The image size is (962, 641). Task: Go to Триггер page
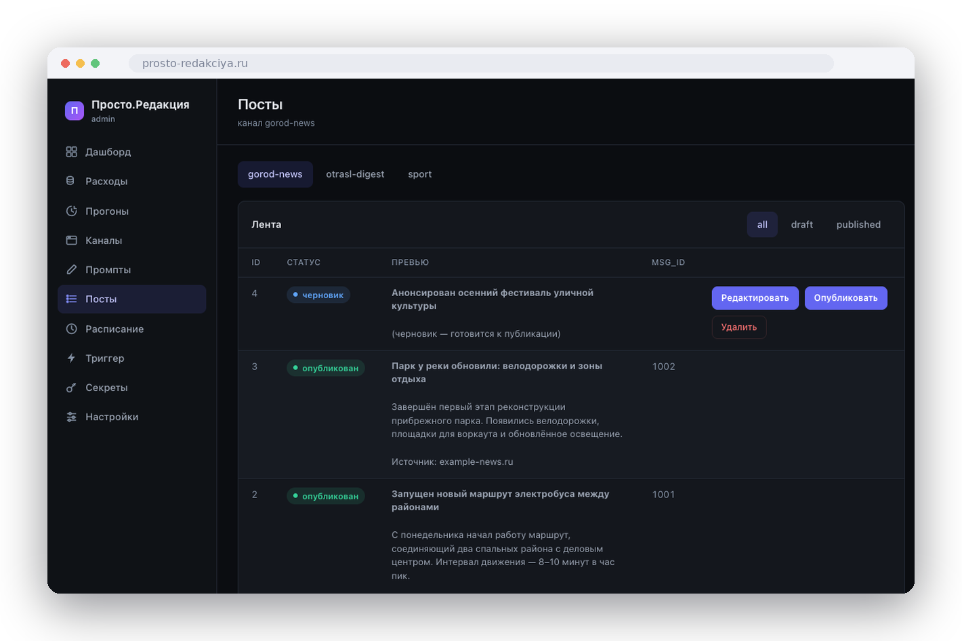coord(132,358)
